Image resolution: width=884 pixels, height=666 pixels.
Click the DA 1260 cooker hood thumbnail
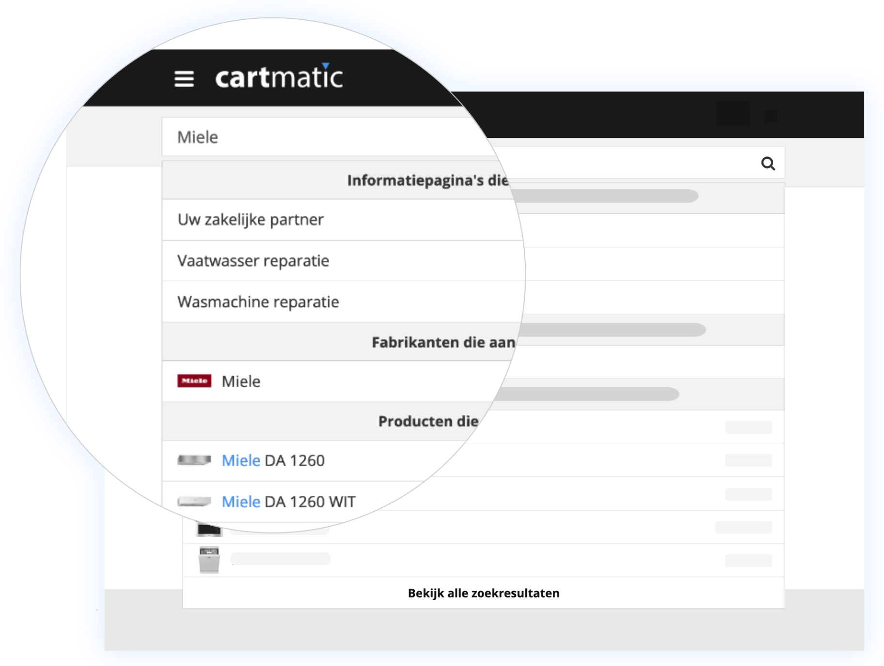[194, 460]
